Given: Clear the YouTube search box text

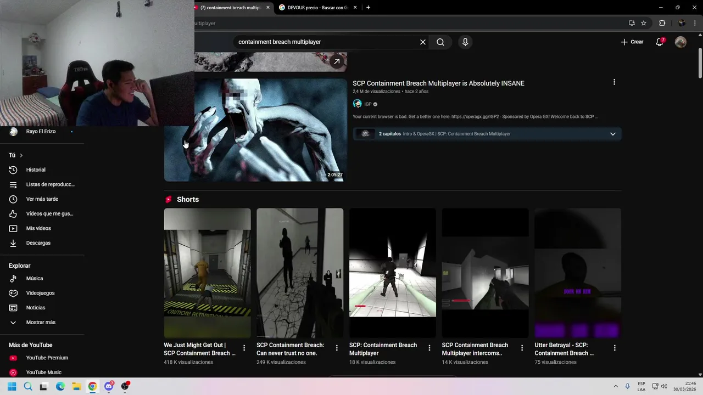Looking at the screenshot, I should click(x=423, y=42).
